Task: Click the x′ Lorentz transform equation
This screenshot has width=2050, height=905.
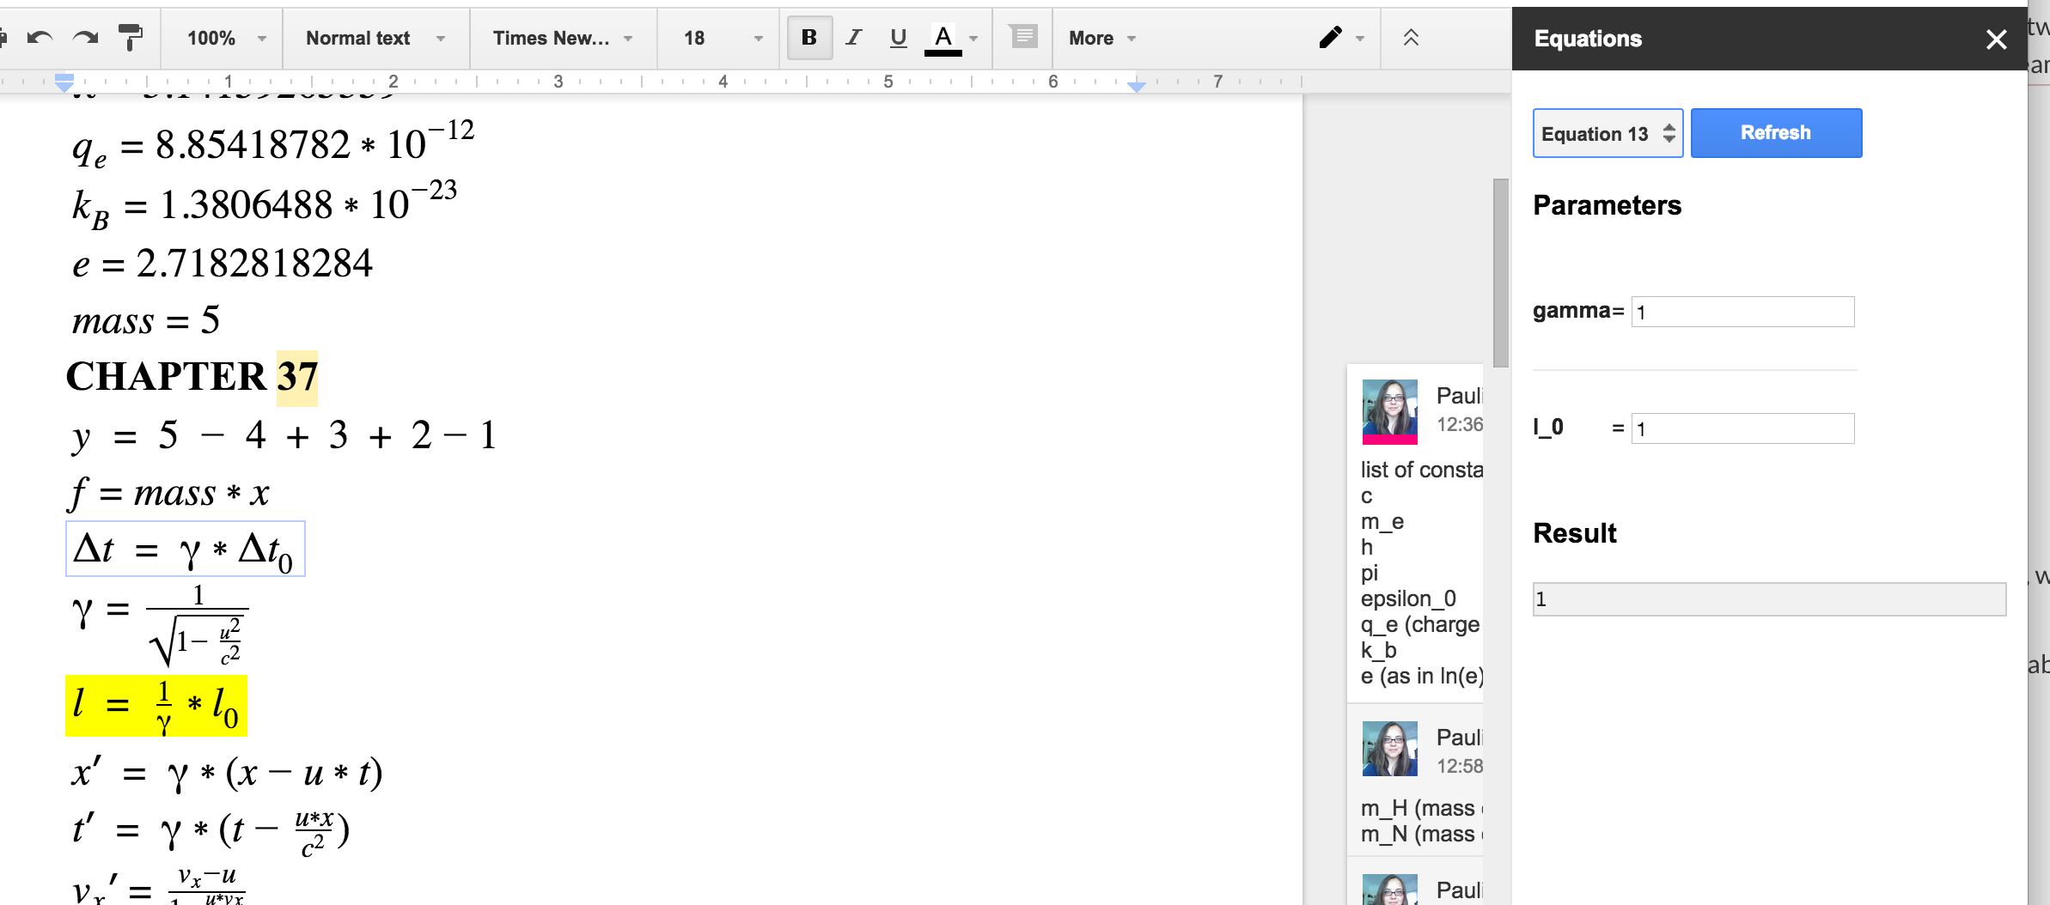Action: [x=227, y=773]
